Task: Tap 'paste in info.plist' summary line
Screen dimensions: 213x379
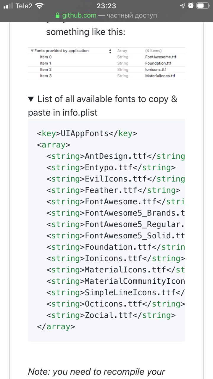Action: [63, 113]
